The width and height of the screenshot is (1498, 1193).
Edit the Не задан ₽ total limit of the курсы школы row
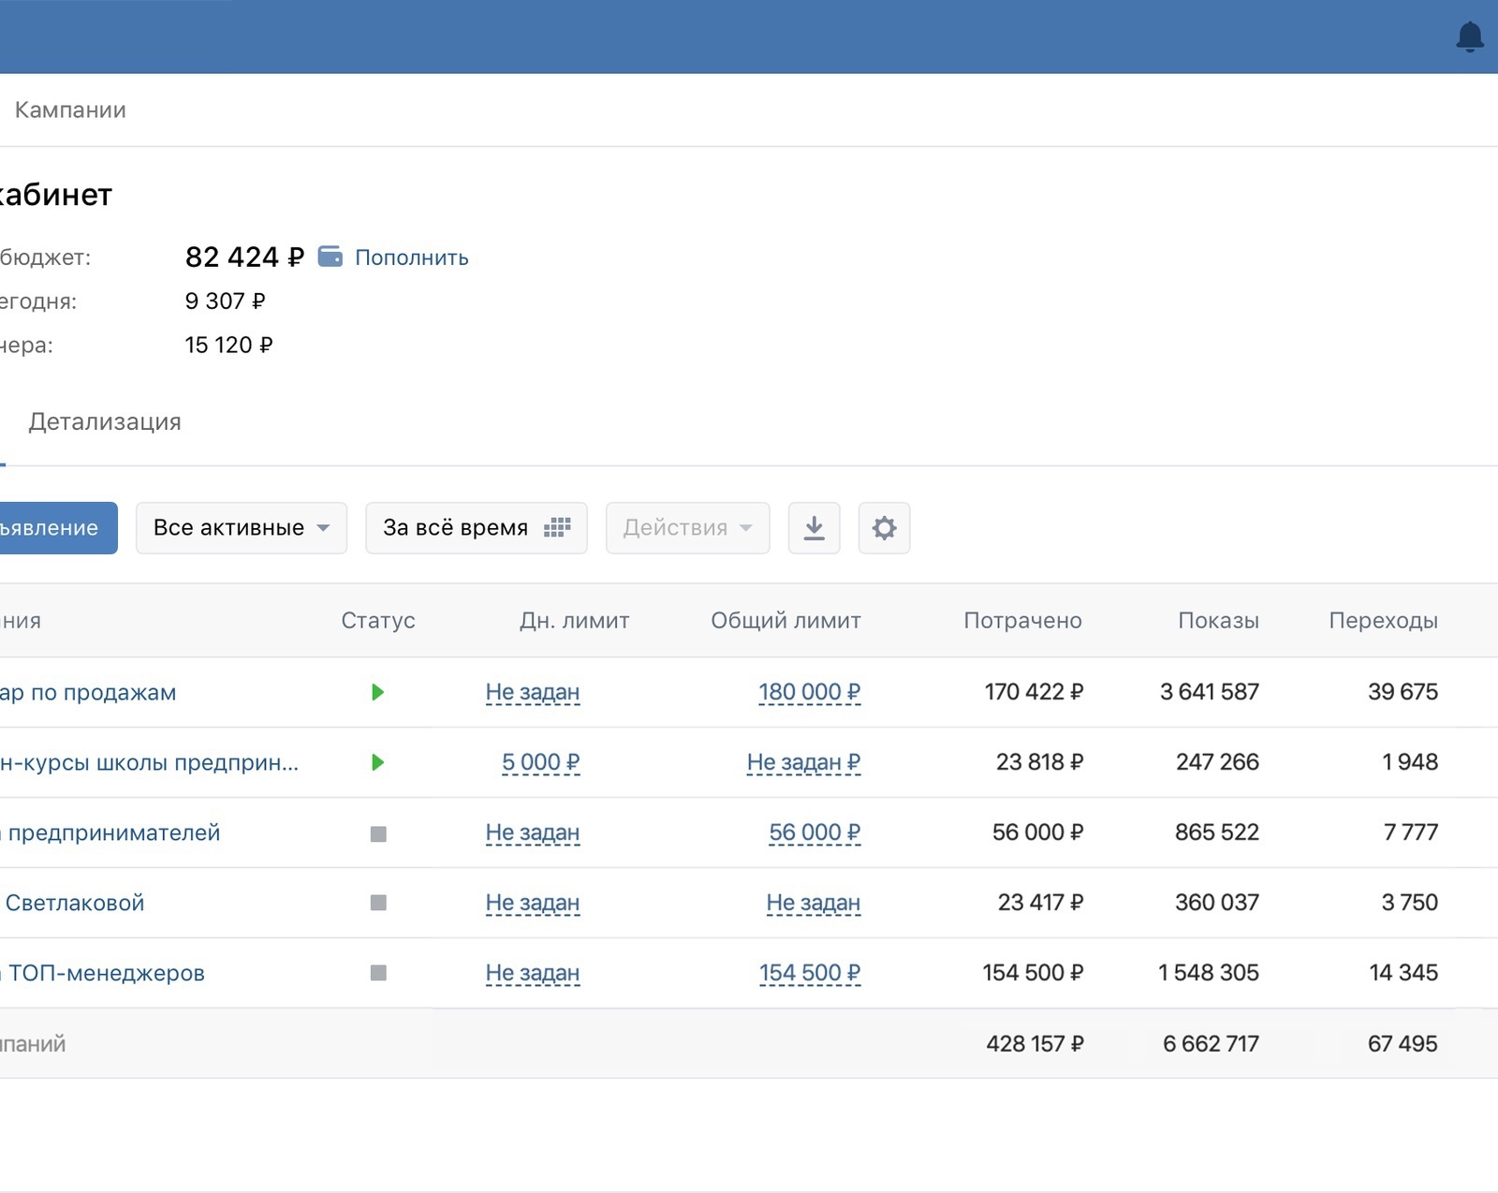pyautogui.click(x=804, y=762)
